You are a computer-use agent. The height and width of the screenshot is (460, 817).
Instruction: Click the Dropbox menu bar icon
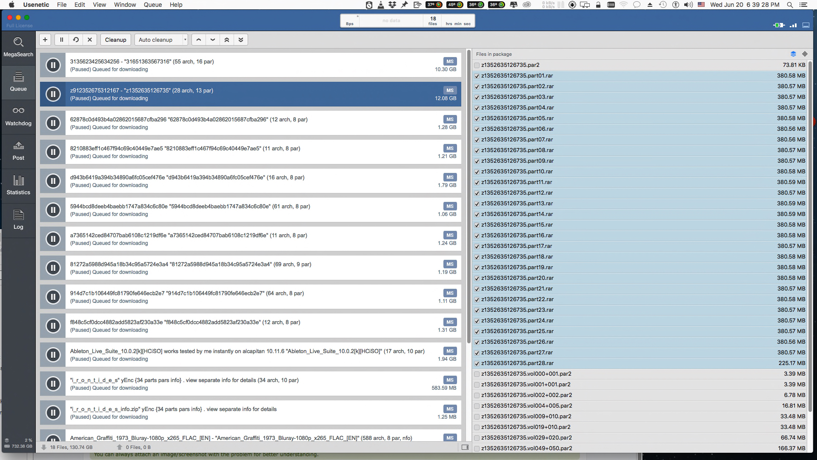tap(392, 5)
